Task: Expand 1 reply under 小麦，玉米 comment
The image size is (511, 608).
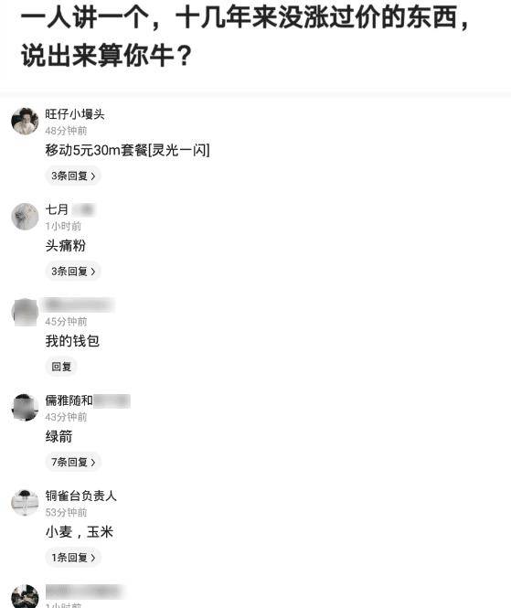Action: (x=73, y=557)
